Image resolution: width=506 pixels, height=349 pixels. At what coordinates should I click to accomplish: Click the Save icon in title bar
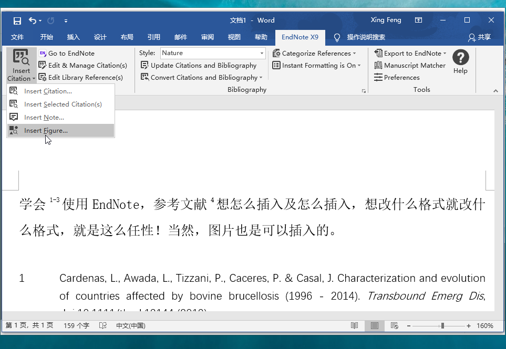(17, 20)
